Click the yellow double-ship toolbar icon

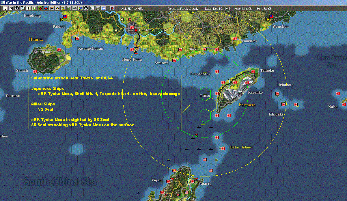tap(63, 9)
